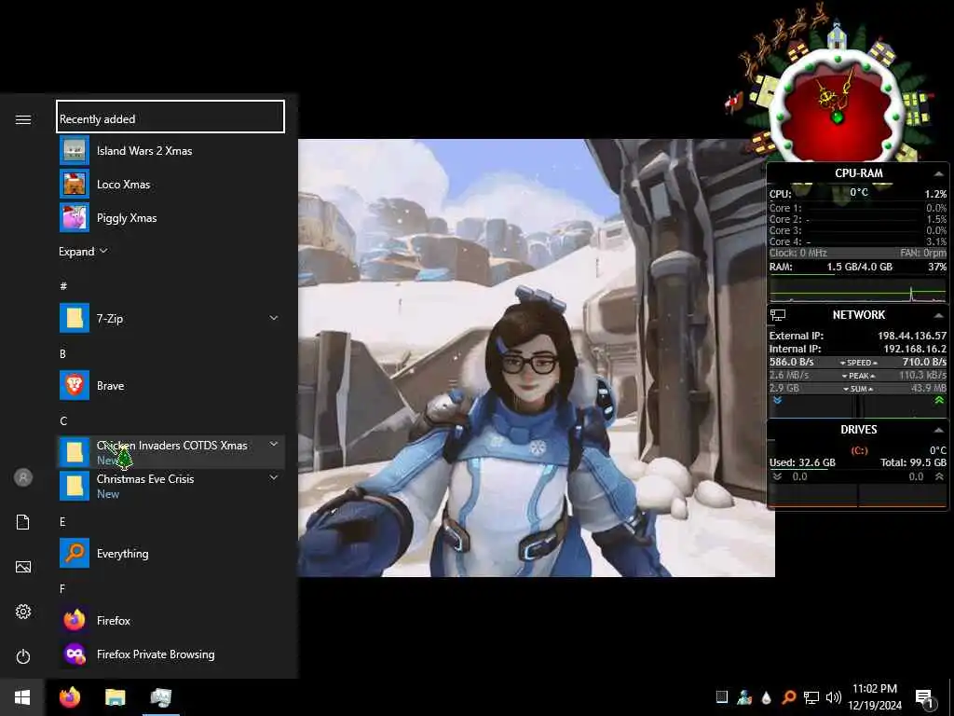This screenshot has width=954, height=716.
Task: Click the blue download arrows icon
Action: [x=778, y=401]
